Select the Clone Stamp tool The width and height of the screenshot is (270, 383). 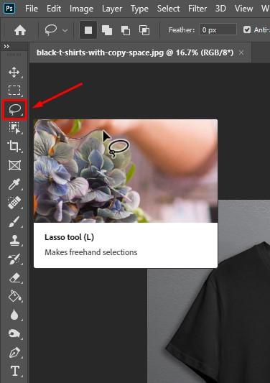pyautogui.click(x=14, y=240)
